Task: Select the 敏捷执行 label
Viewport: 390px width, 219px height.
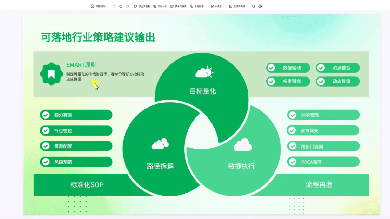Action: click(241, 166)
